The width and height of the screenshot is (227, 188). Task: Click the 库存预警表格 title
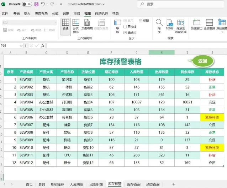121,62
